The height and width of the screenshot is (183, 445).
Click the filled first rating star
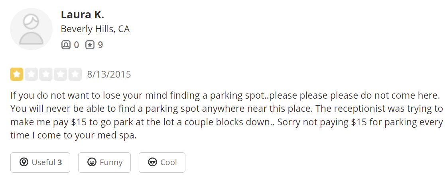17,74
